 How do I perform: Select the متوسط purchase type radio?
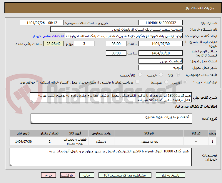[x=166, y=82]
